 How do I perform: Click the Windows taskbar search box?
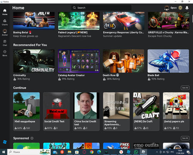pyautogui.click(x=29, y=152)
